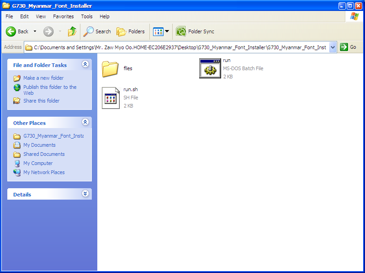Open My Computer link
Image resolution: width=365 pixels, height=273 pixels.
pyautogui.click(x=38, y=163)
